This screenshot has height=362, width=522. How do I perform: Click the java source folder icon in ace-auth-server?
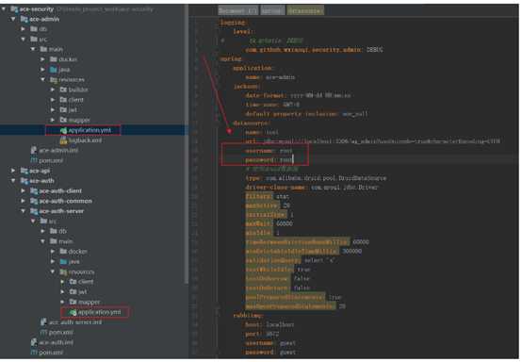click(x=63, y=261)
